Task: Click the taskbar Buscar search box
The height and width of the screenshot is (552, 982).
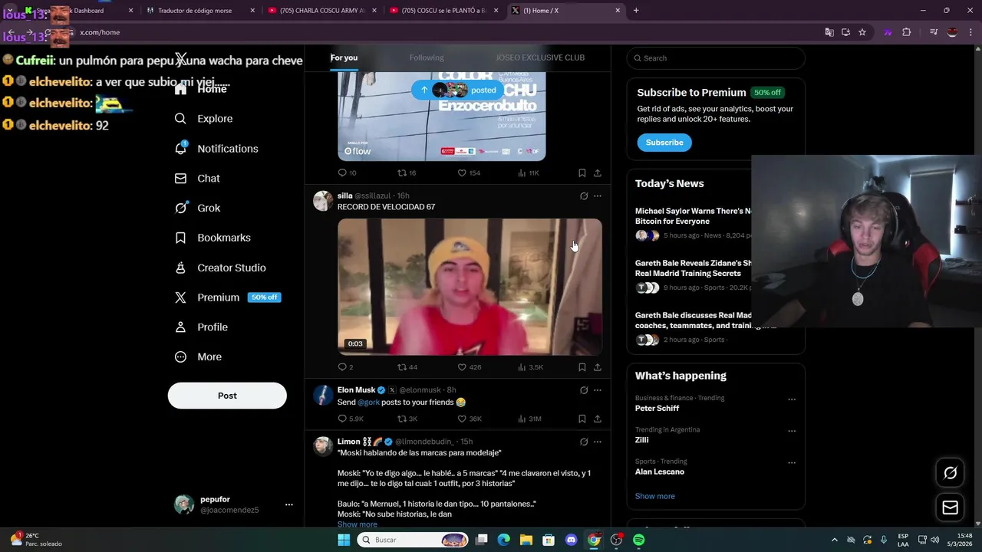Action: pyautogui.click(x=414, y=540)
